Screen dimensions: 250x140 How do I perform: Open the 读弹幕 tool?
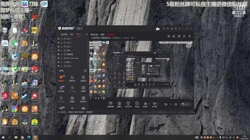coord(83,89)
